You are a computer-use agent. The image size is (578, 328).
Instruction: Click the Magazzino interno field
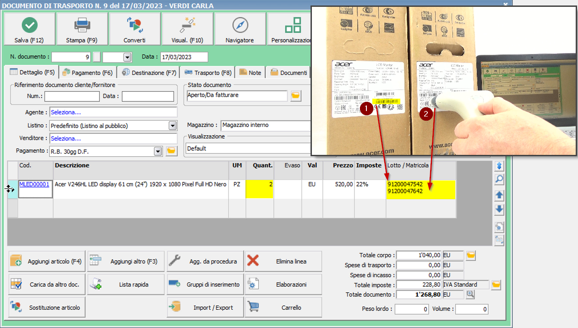(266, 125)
